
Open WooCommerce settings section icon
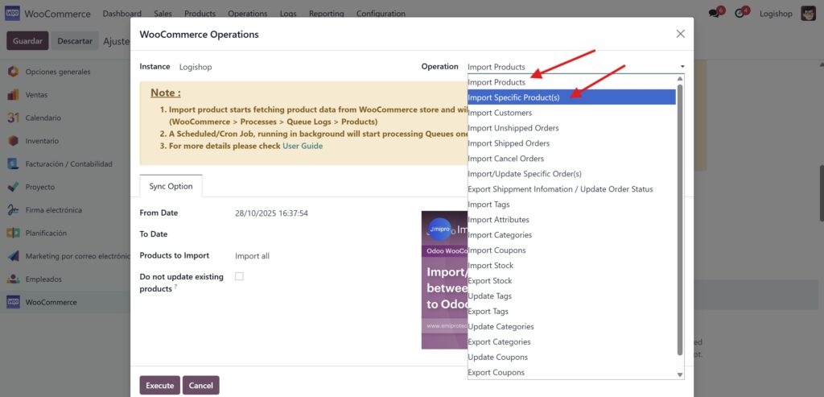click(13, 302)
